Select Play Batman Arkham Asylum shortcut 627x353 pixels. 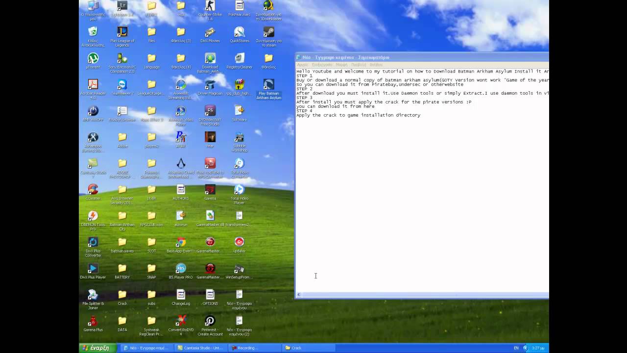[268, 89]
